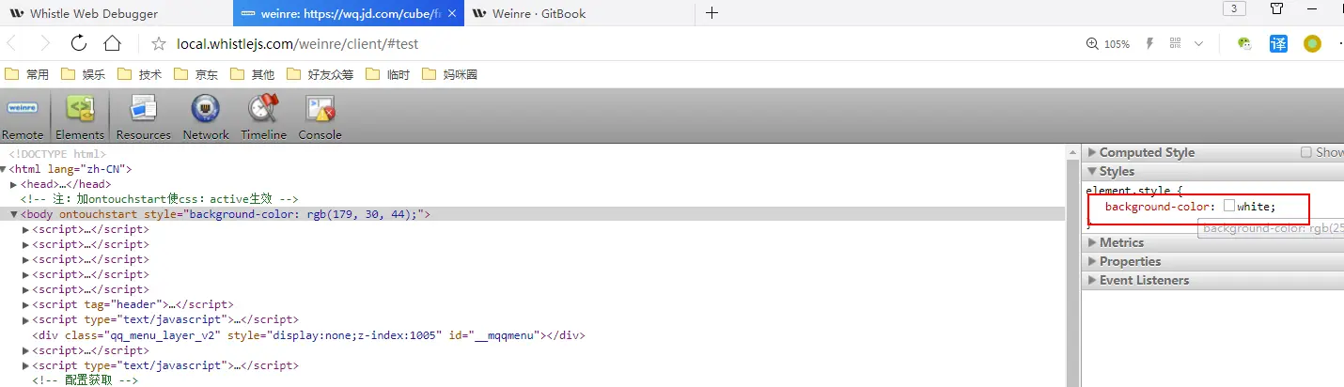Switch to Whistle Web Debugger tab
This screenshot has height=387, width=1344.
click(x=117, y=13)
